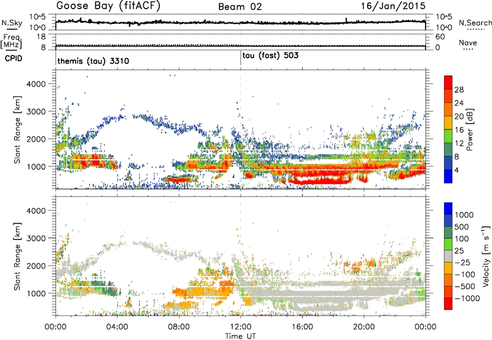
Task: Click the '2000' tick of the velocity panel
Action: [x=36, y=266]
